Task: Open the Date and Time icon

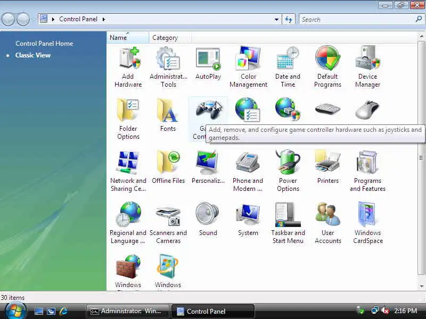Action: (288, 57)
